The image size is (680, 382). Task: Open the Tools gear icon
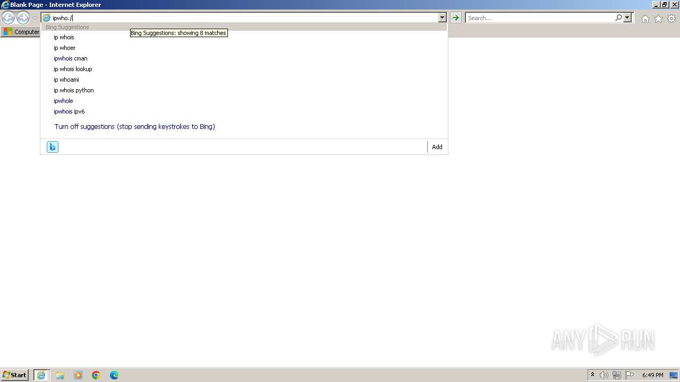pos(671,19)
